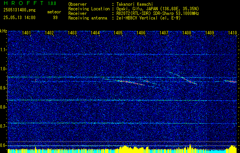Click the HROFFT title text

tap(24, 3)
